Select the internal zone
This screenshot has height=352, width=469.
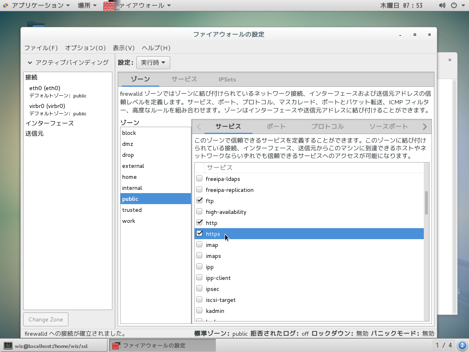[156, 188]
